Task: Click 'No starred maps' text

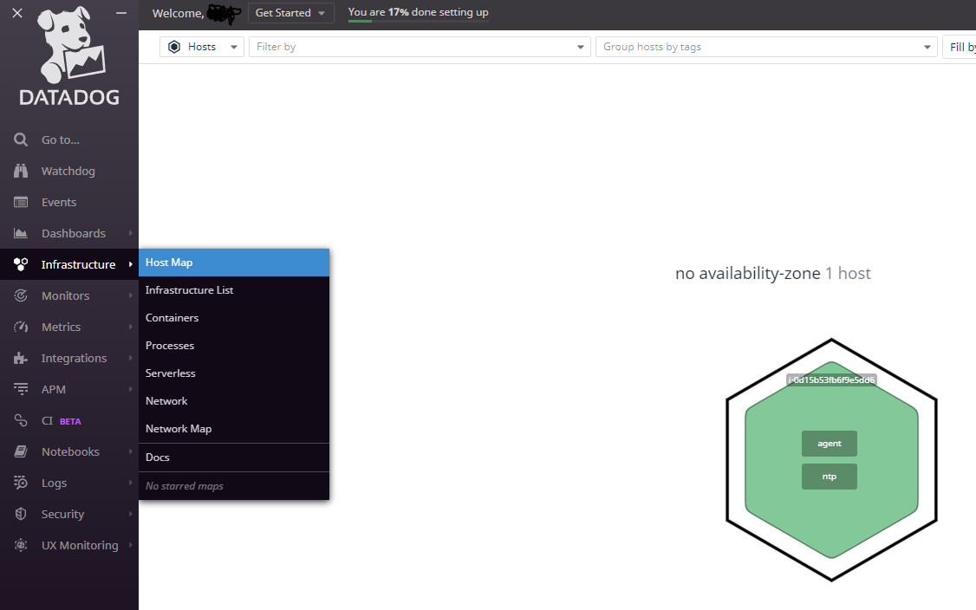Action: [185, 485]
